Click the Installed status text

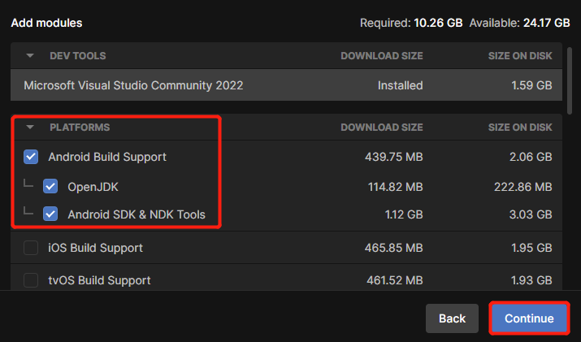coord(400,85)
